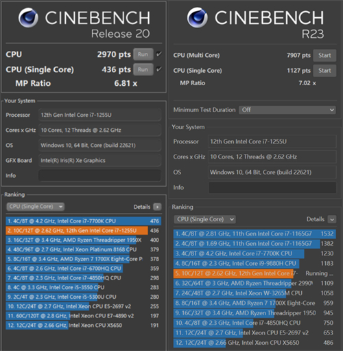Image resolution: width=343 pixels, height=351 pixels.
Task: Open ranking Details arrow in Release 20
Action: 157,207
